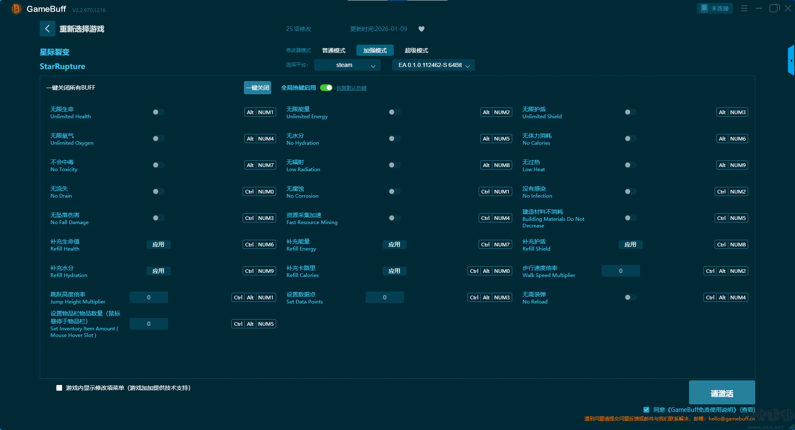
Task: Click the hello@gamebuff.cn email address
Action: 732,418
